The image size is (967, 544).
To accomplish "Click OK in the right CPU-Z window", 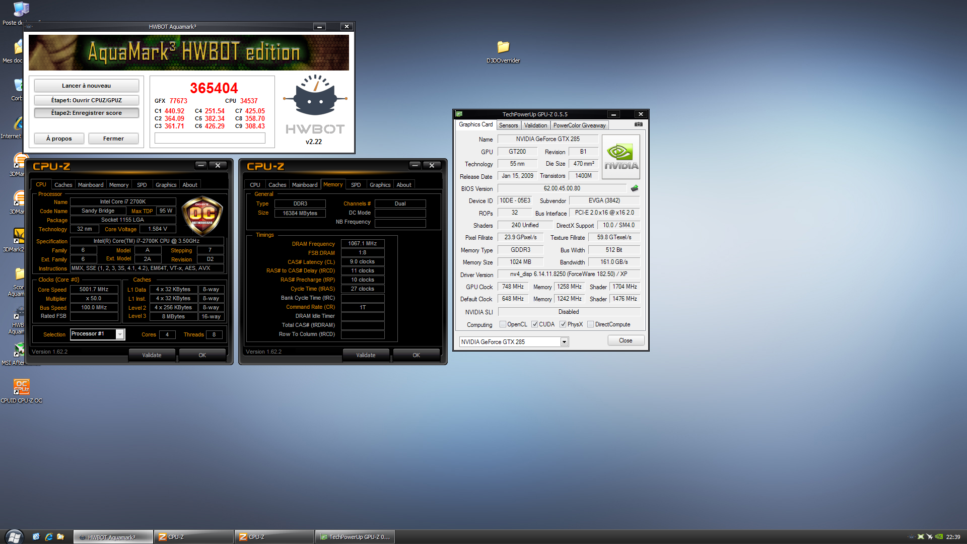I will click(416, 355).
